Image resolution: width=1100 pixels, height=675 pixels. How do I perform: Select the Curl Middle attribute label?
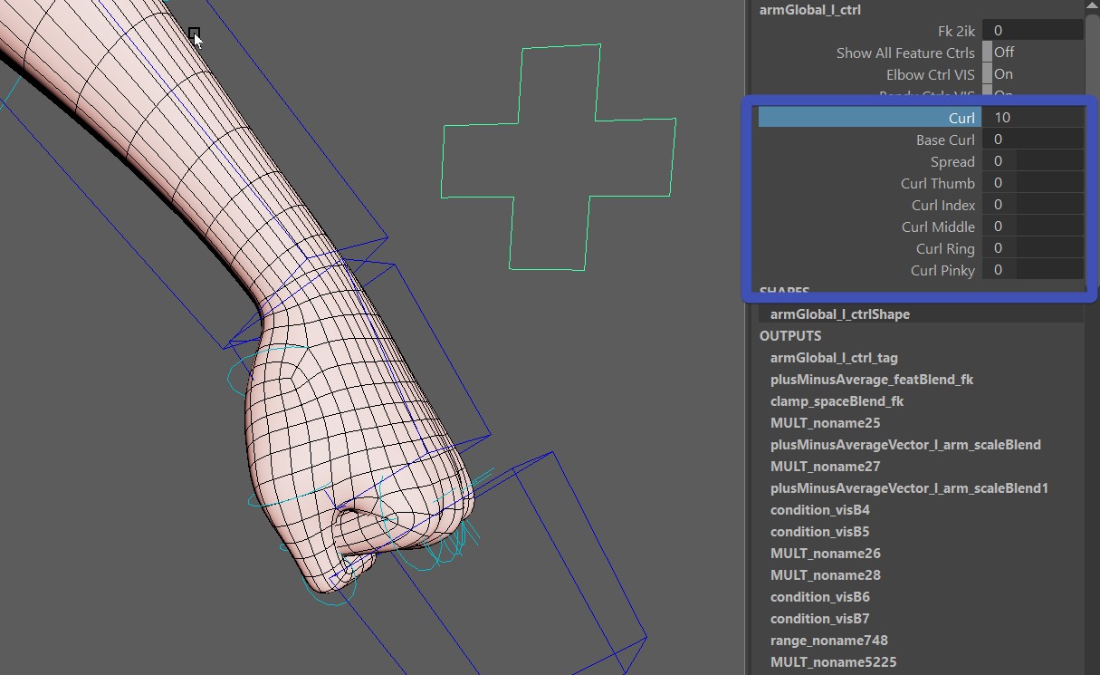pos(938,227)
